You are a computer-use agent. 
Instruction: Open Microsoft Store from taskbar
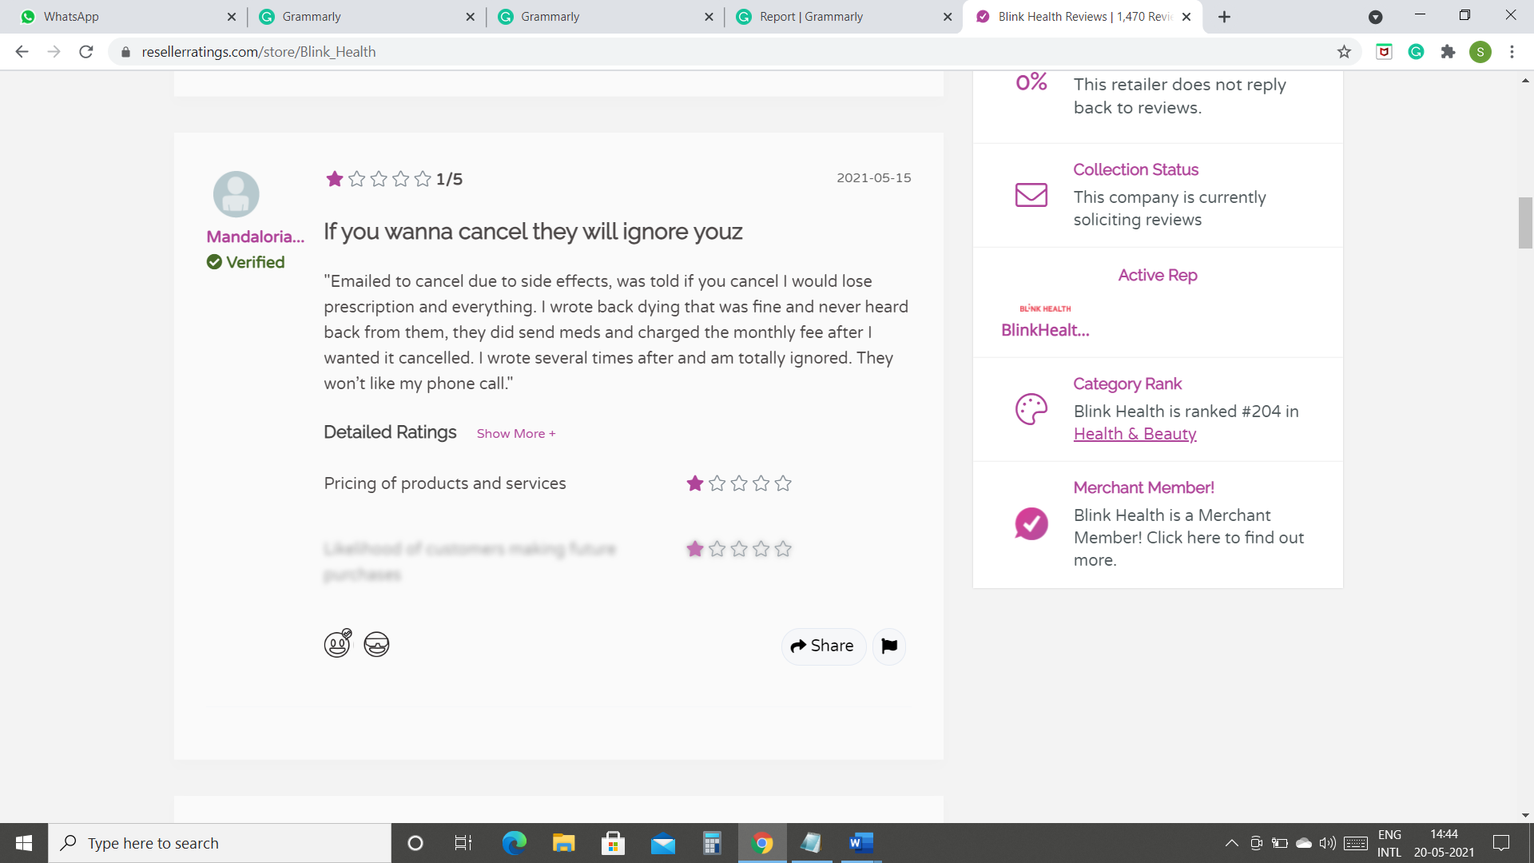[613, 843]
